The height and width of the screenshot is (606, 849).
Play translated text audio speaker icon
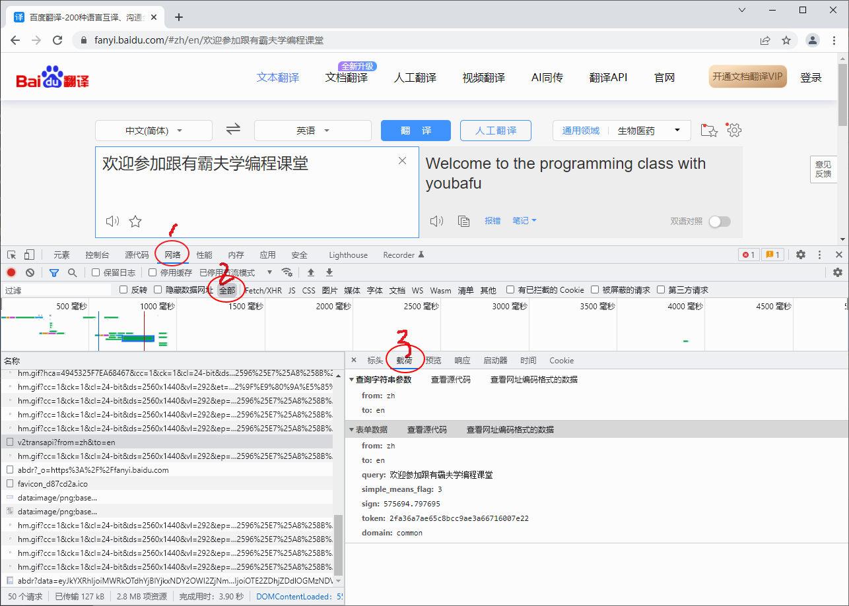point(436,222)
